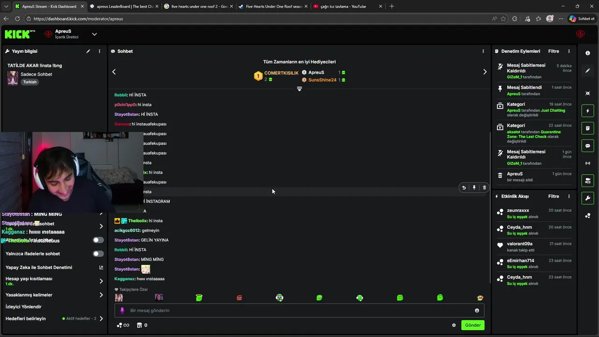The width and height of the screenshot is (599, 337).
Task: Select the first avatar emote in emote row
Action: (119, 298)
